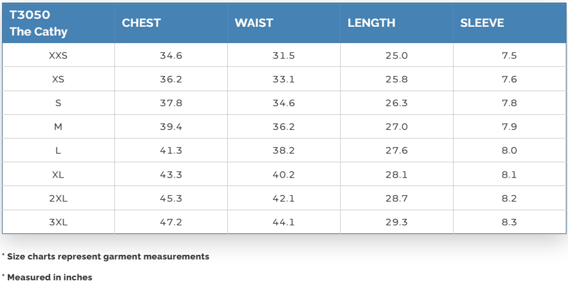Screen dimensions: 568x290
Task: Click the garment measurements footnote text
Action: [108, 257]
